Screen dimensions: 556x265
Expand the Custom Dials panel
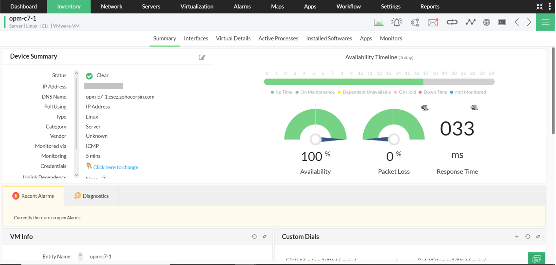pyautogui.click(x=538, y=237)
